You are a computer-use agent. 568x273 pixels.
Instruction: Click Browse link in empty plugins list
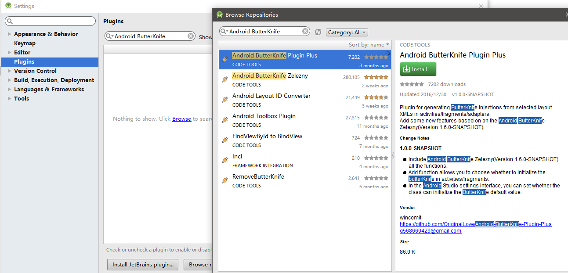click(181, 119)
